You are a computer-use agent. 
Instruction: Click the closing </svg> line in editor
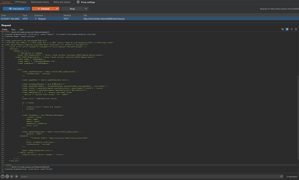click(x=9, y=165)
